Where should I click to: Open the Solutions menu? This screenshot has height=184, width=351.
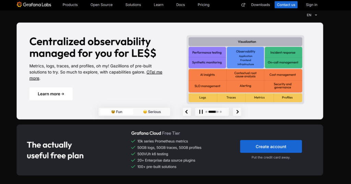(133, 5)
